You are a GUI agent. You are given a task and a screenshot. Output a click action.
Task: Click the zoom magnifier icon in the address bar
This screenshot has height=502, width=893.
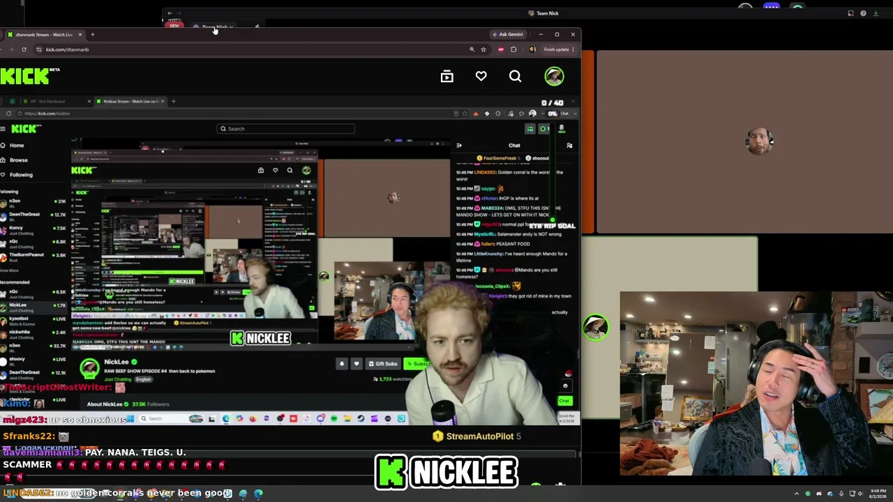click(472, 50)
